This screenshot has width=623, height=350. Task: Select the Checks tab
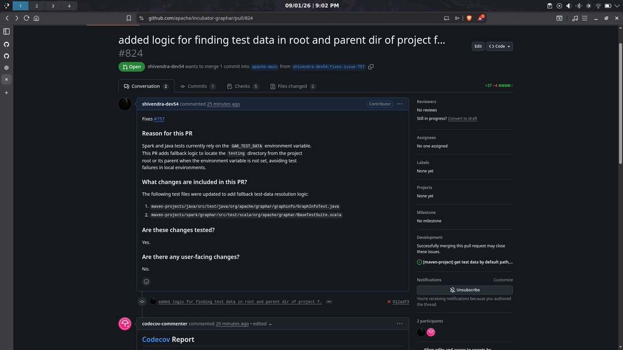click(242, 86)
